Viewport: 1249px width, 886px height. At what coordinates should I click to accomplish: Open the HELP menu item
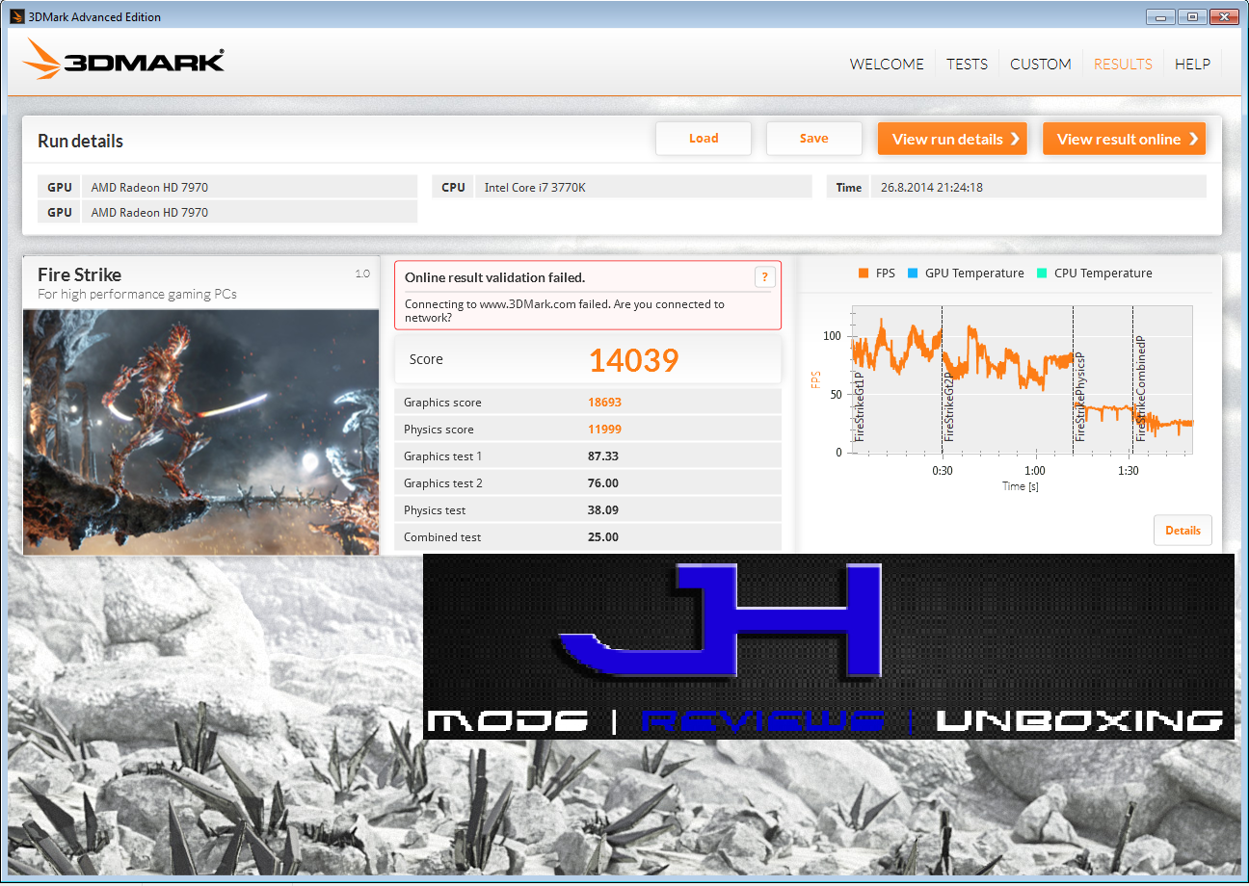pyautogui.click(x=1193, y=64)
